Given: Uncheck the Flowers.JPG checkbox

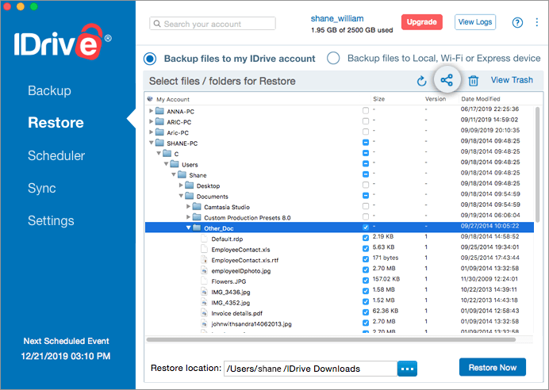Looking at the screenshot, I should pos(366,280).
